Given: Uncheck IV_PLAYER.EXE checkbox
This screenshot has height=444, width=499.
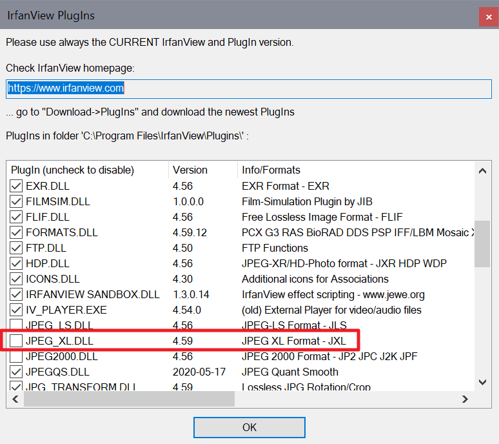Looking at the screenshot, I should 16,310.
